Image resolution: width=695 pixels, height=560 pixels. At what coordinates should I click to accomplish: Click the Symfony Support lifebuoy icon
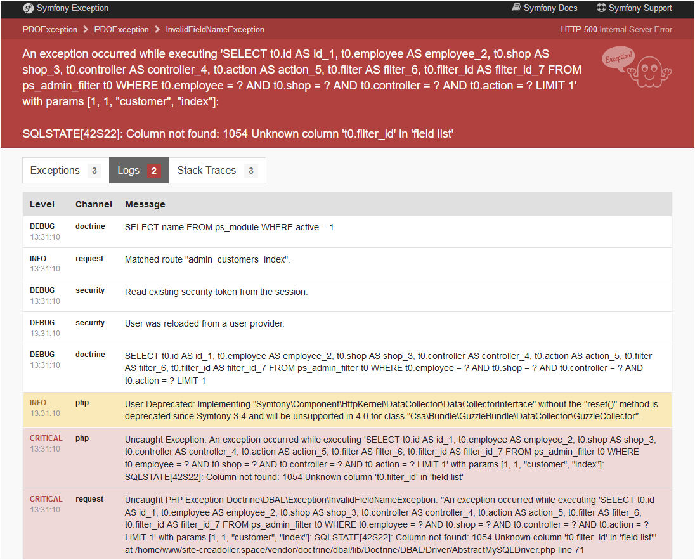[x=601, y=8]
